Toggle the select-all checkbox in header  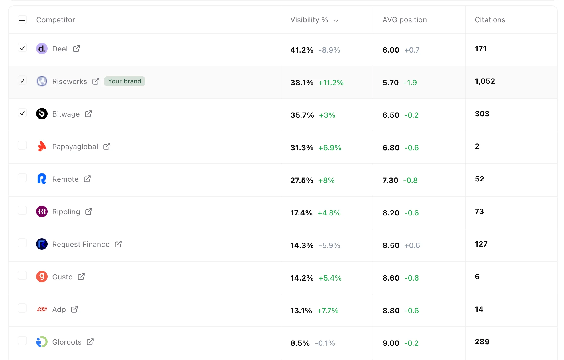point(22,20)
